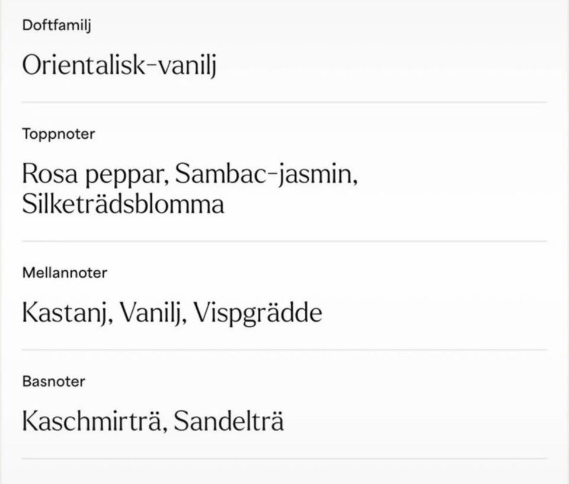The image size is (569, 484).
Task: Click the divider line below Silketrädsblomma
Action: click(x=284, y=241)
